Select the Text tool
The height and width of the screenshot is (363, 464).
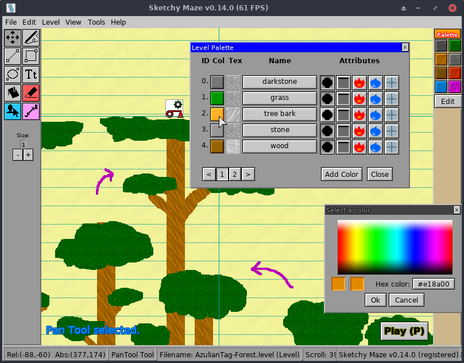pyautogui.click(x=30, y=74)
